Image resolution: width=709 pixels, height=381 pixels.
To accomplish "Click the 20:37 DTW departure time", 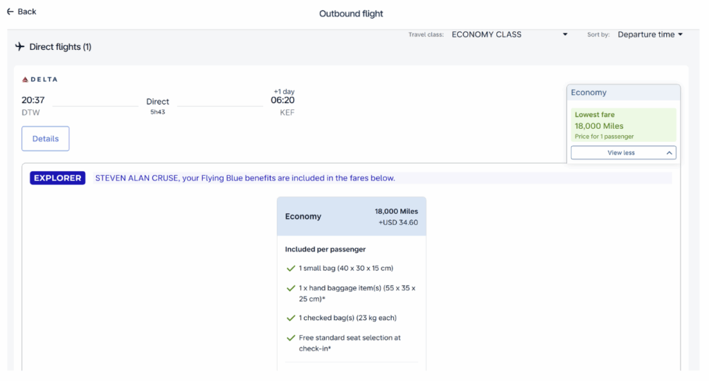I will click(33, 100).
